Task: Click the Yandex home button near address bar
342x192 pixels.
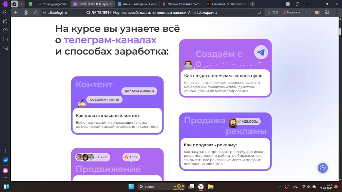Action: [x=26, y=13]
